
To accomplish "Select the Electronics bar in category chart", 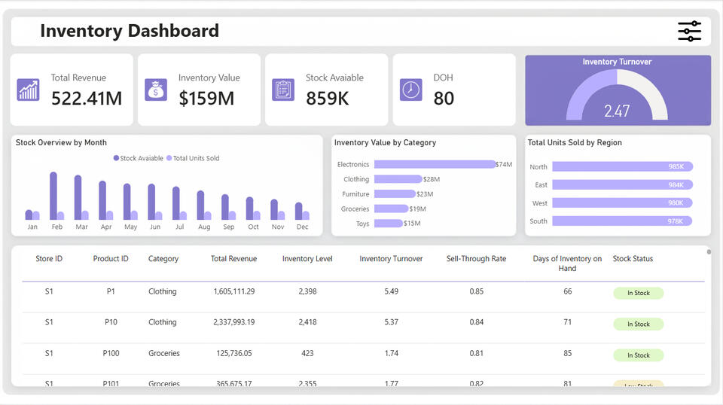I will tap(434, 164).
